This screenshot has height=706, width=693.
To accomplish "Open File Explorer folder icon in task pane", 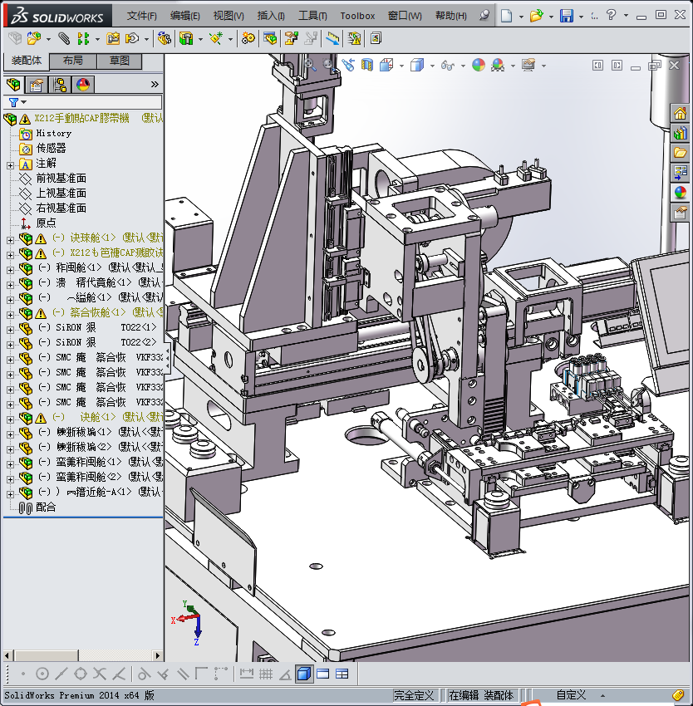I will (x=681, y=153).
